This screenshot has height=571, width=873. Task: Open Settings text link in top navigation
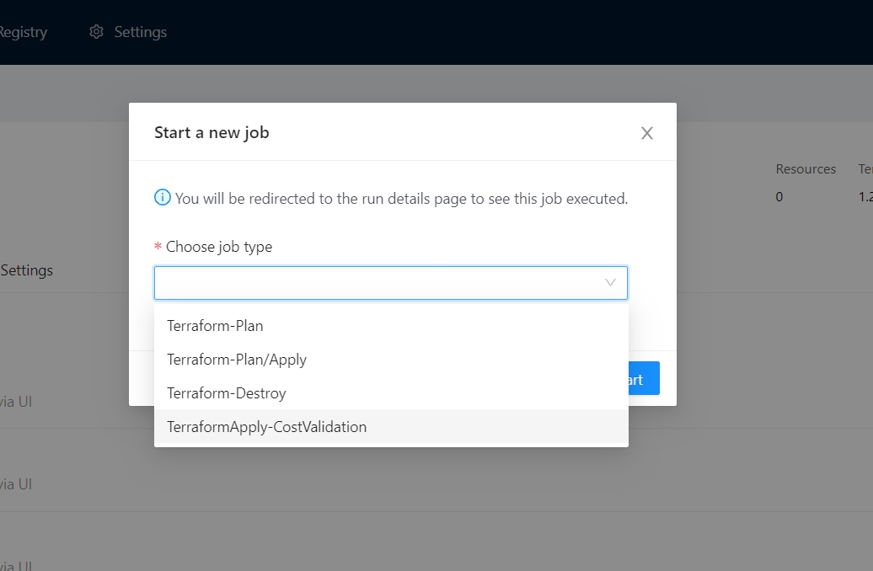click(140, 32)
